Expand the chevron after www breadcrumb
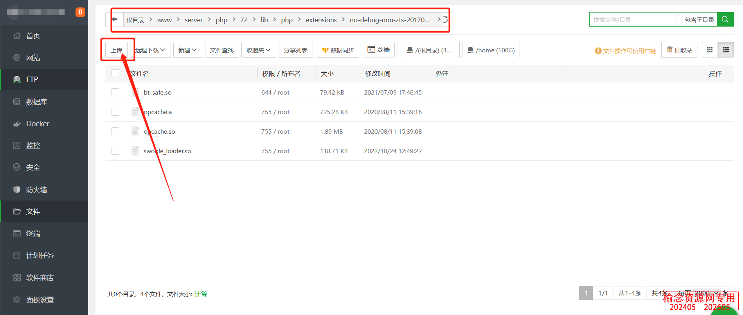This screenshot has height=315, width=743. click(178, 19)
